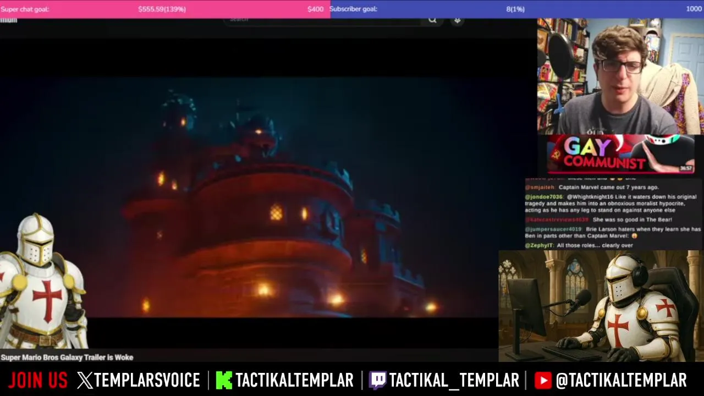Click the streamer webcam feed
Screen dimensions: 704x396
click(x=620, y=76)
